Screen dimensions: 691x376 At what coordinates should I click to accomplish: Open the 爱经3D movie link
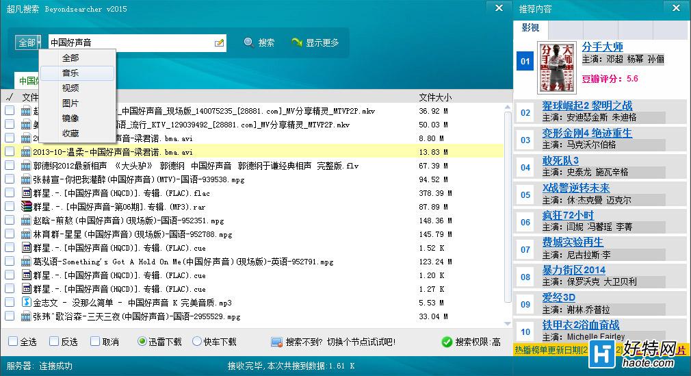pos(559,297)
